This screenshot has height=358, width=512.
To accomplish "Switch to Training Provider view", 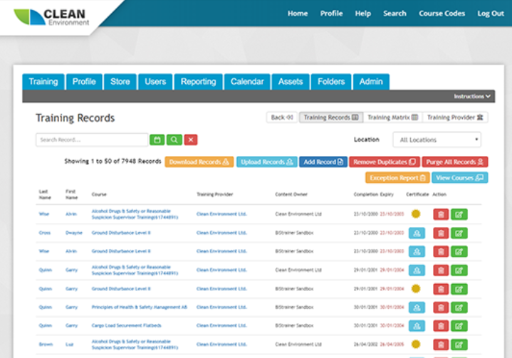I will (455, 117).
